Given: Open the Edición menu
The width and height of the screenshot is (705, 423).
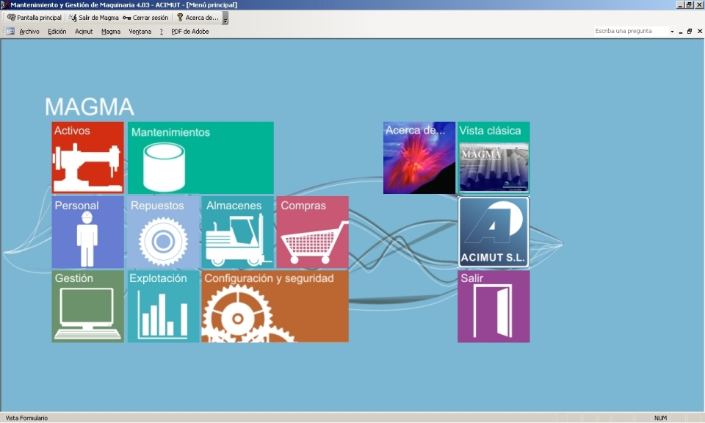Looking at the screenshot, I should coord(57,32).
